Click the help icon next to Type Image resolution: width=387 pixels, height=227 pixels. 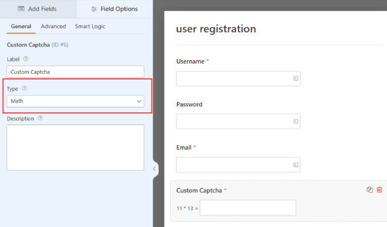(24, 89)
